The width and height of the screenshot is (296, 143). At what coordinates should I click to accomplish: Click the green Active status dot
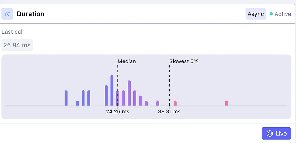[271, 14]
